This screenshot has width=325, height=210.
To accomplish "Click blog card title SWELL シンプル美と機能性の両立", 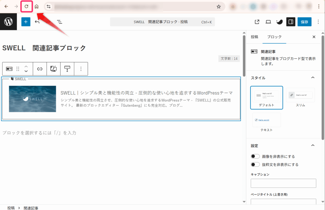I will tap(147, 93).
